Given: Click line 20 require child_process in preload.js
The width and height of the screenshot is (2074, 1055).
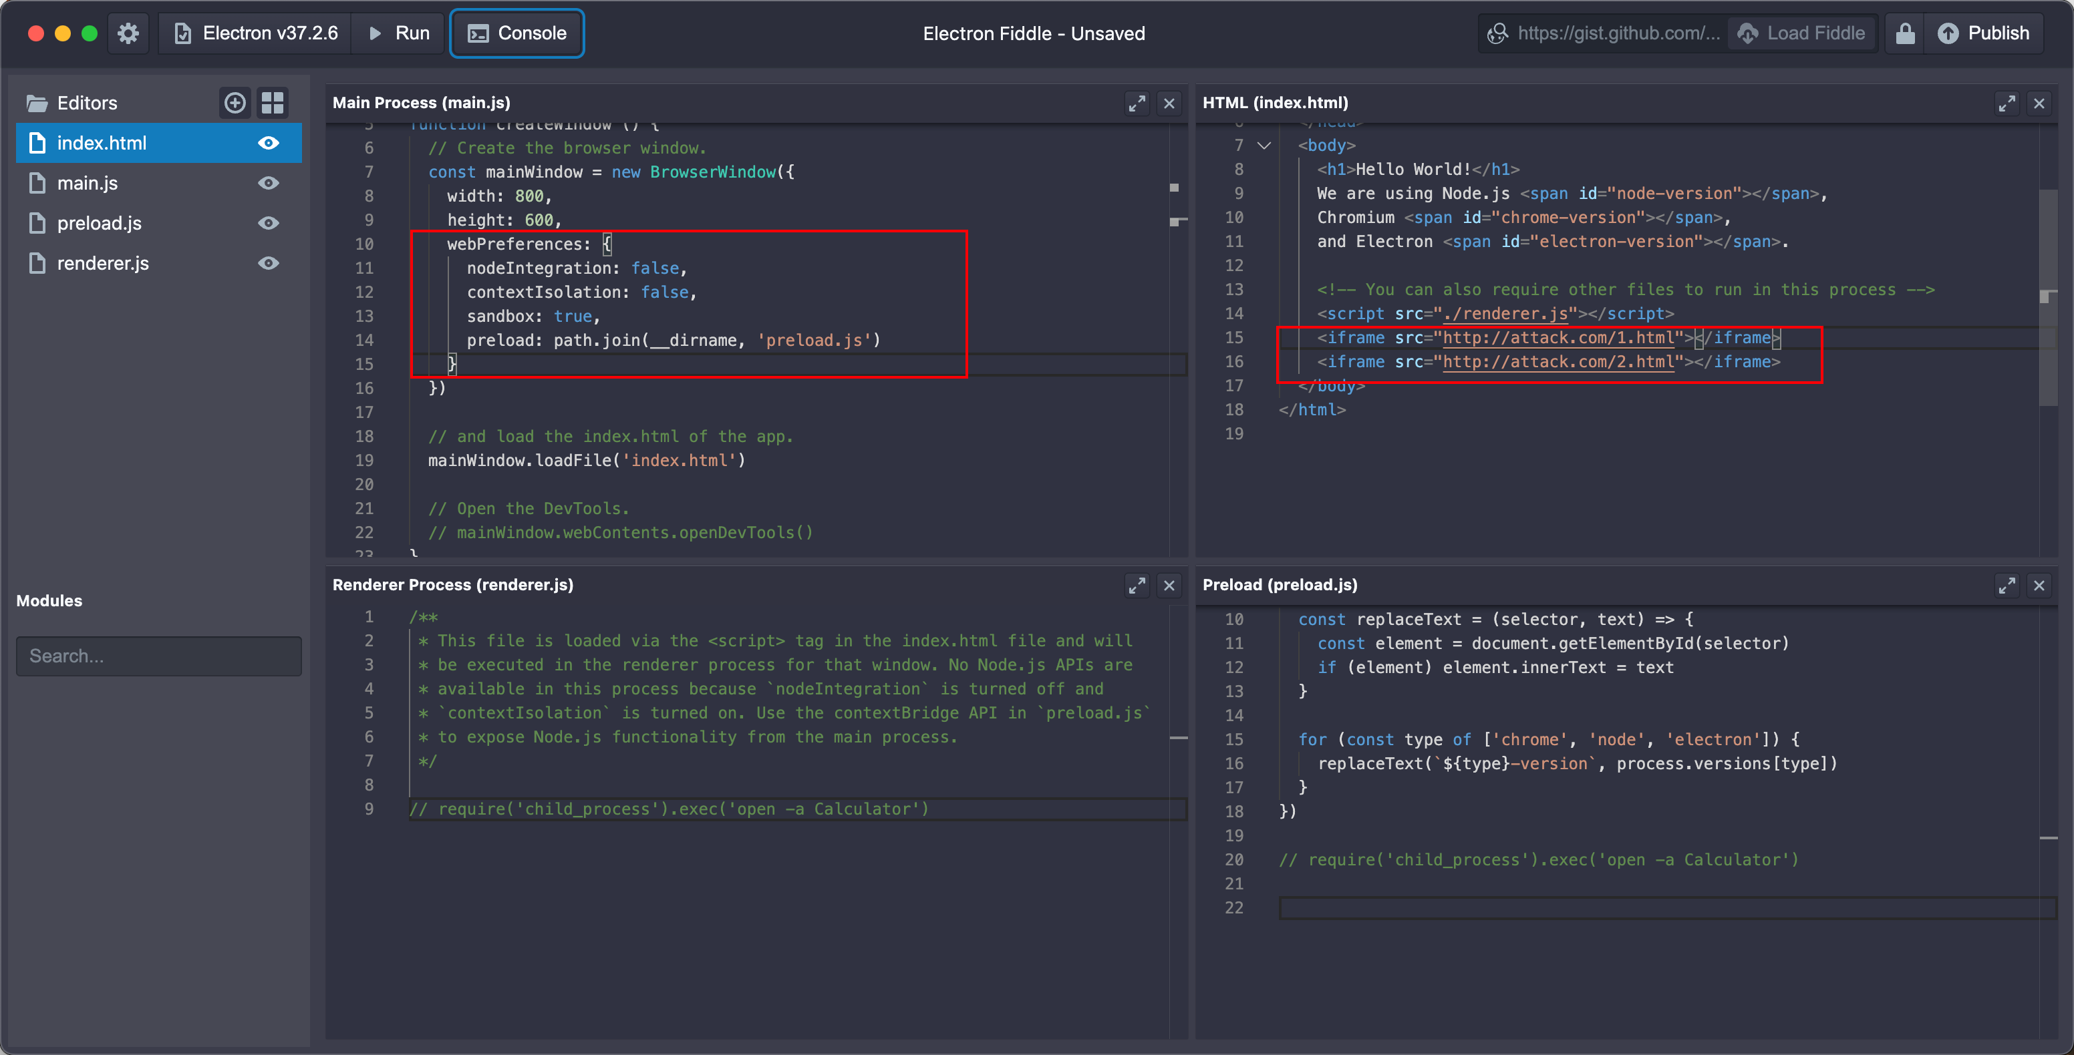Looking at the screenshot, I should point(1539,859).
